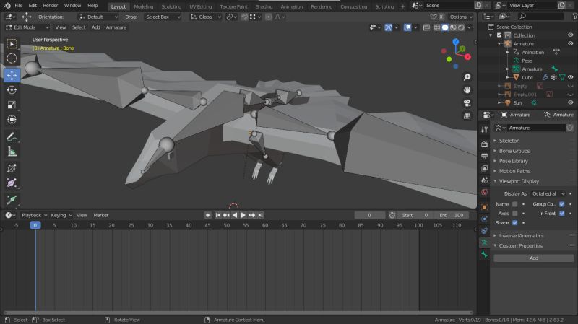Screen dimensions: 578x324
Task: Click the Start frame field
Action: (415, 215)
